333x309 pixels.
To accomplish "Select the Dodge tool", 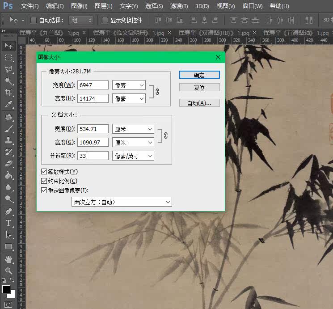I will coord(8,199).
